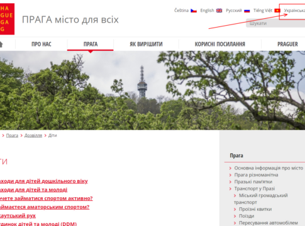Select the PRAGUER menu item
The width and height of the screenshot is (305, 226).
pyautogui.click(x=287, y=44)
